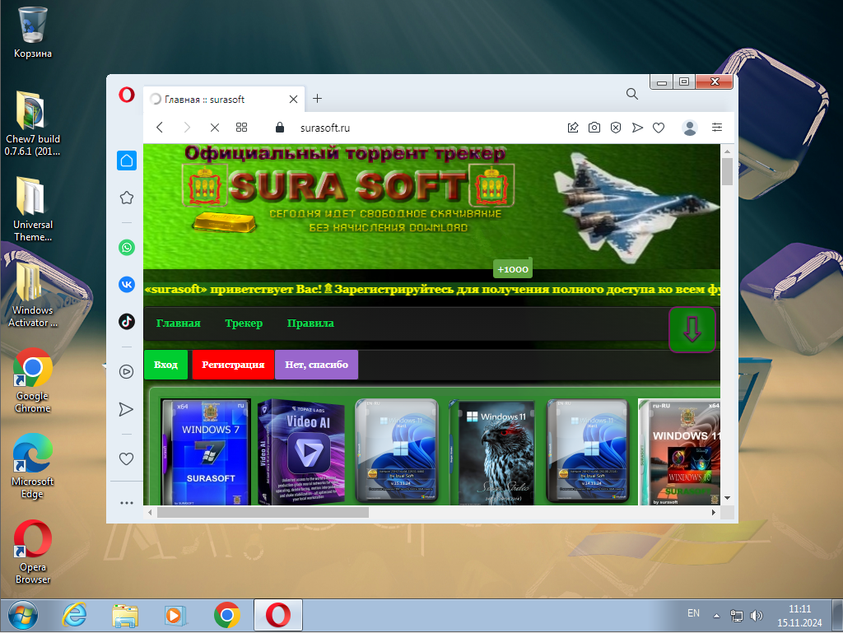Select the Корзина desktop icon
843x633 pixels.
33,33
